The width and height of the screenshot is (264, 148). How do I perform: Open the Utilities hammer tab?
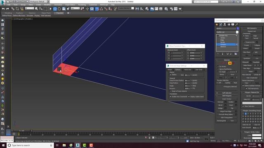click(237, 25)
